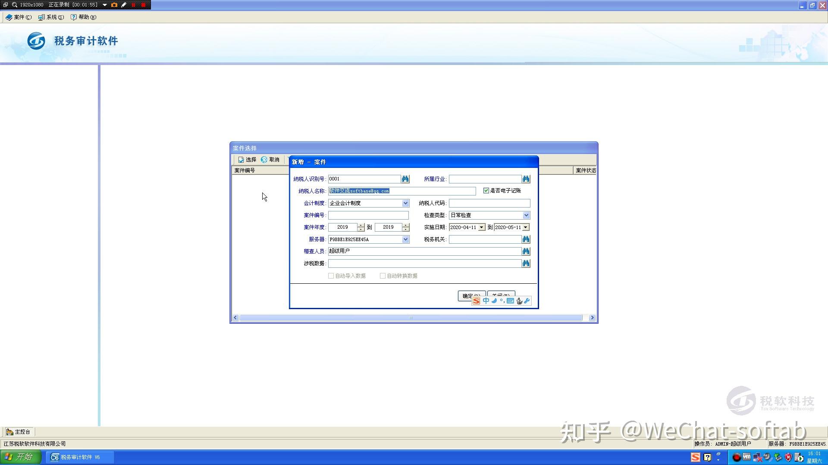Open 系统 menu in menu bar
The image size is (828, 465).
click(51, 17)
